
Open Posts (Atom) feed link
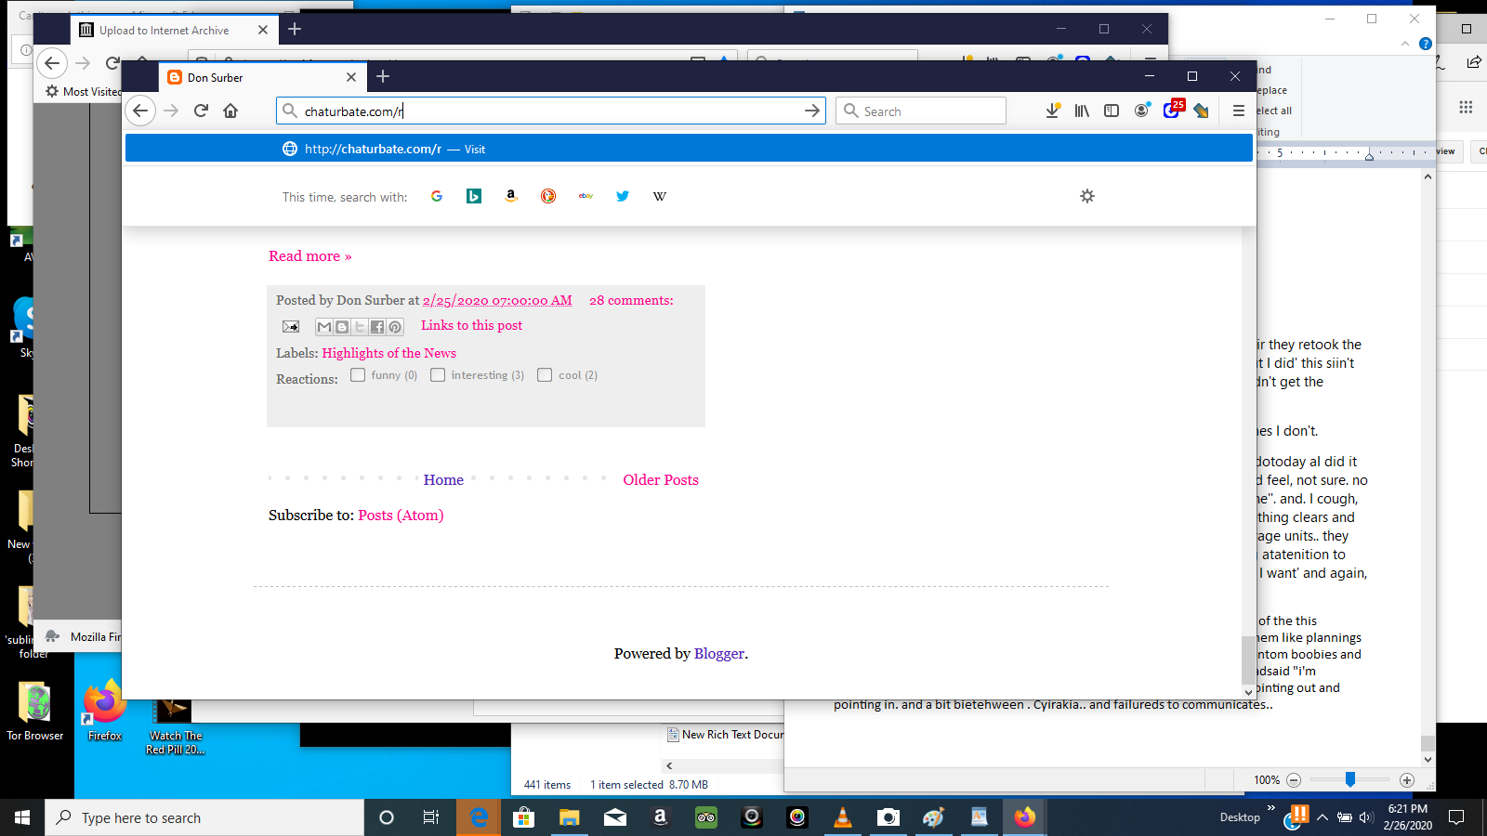401,516
